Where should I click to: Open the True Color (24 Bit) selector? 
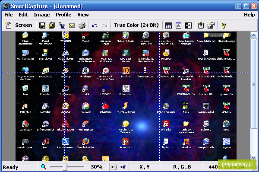point(136,25)
